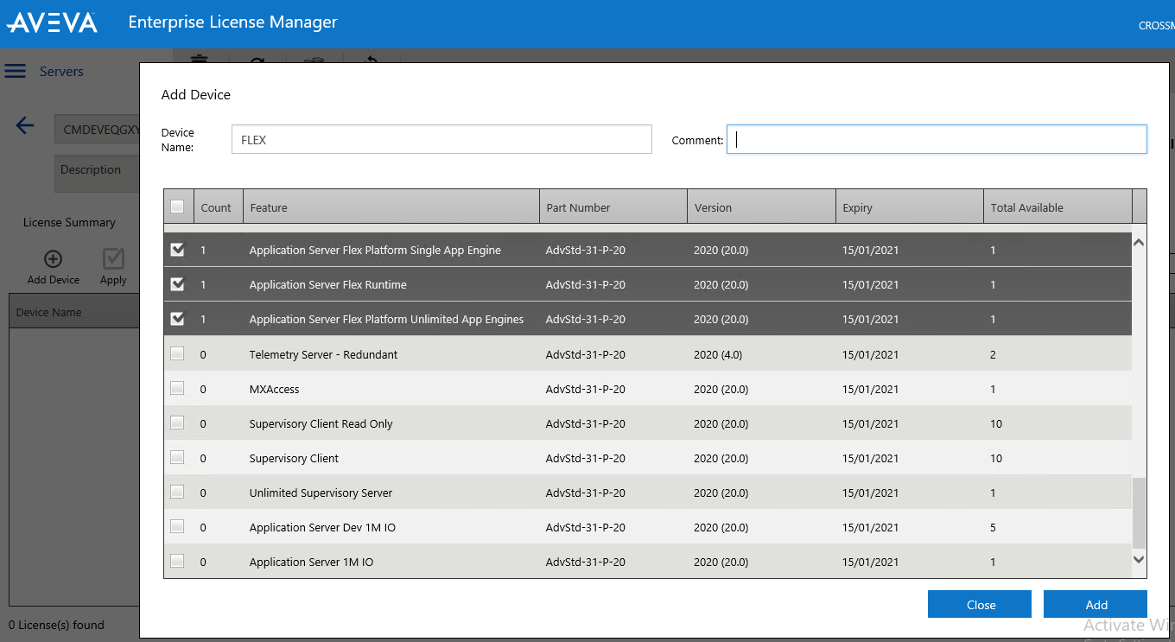This screenshot has width=1175, height=642.
Task: Click the 'License Summary' heading
Action: pyautogui.click(x=69, y=222)
